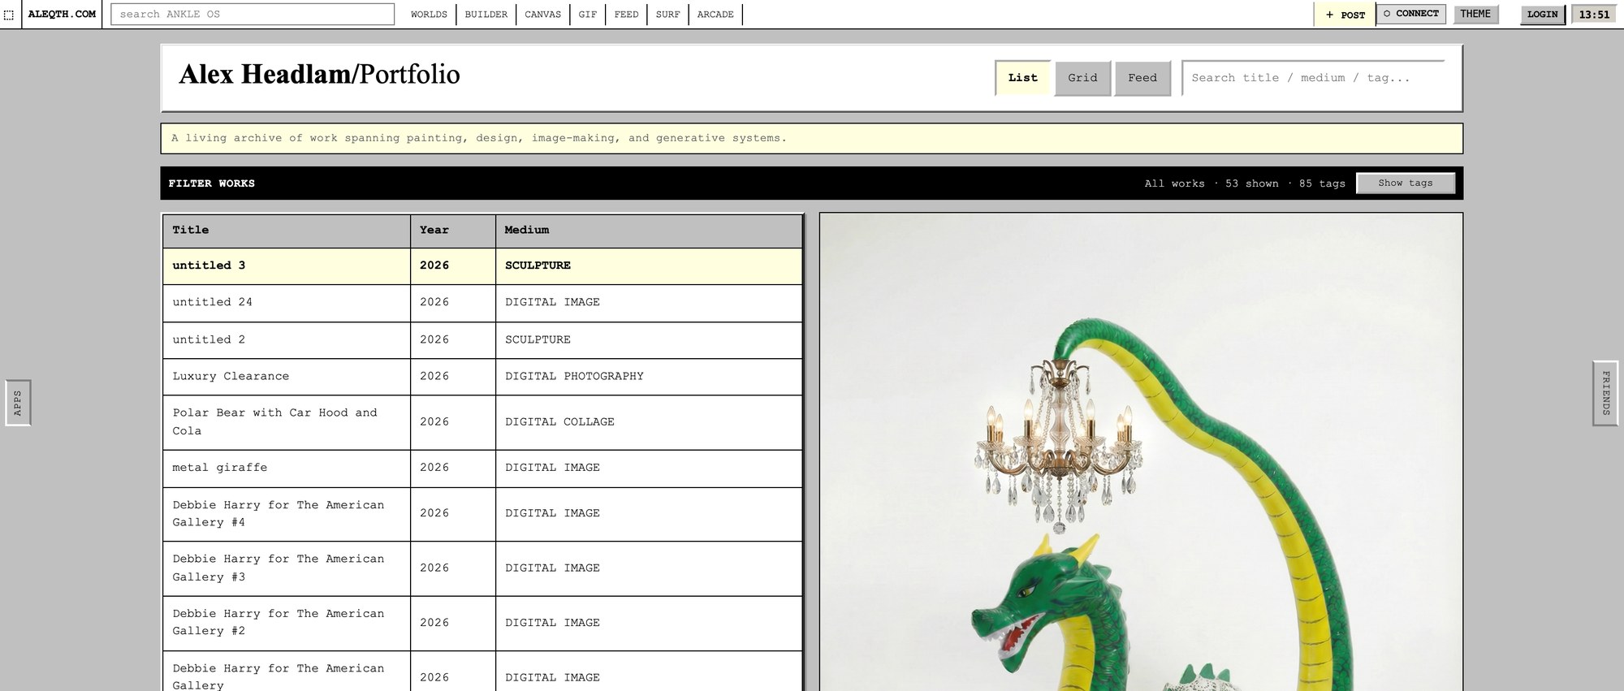Open the FEED item in the top navigation
Screen dimensions: 1624x691
626,15
